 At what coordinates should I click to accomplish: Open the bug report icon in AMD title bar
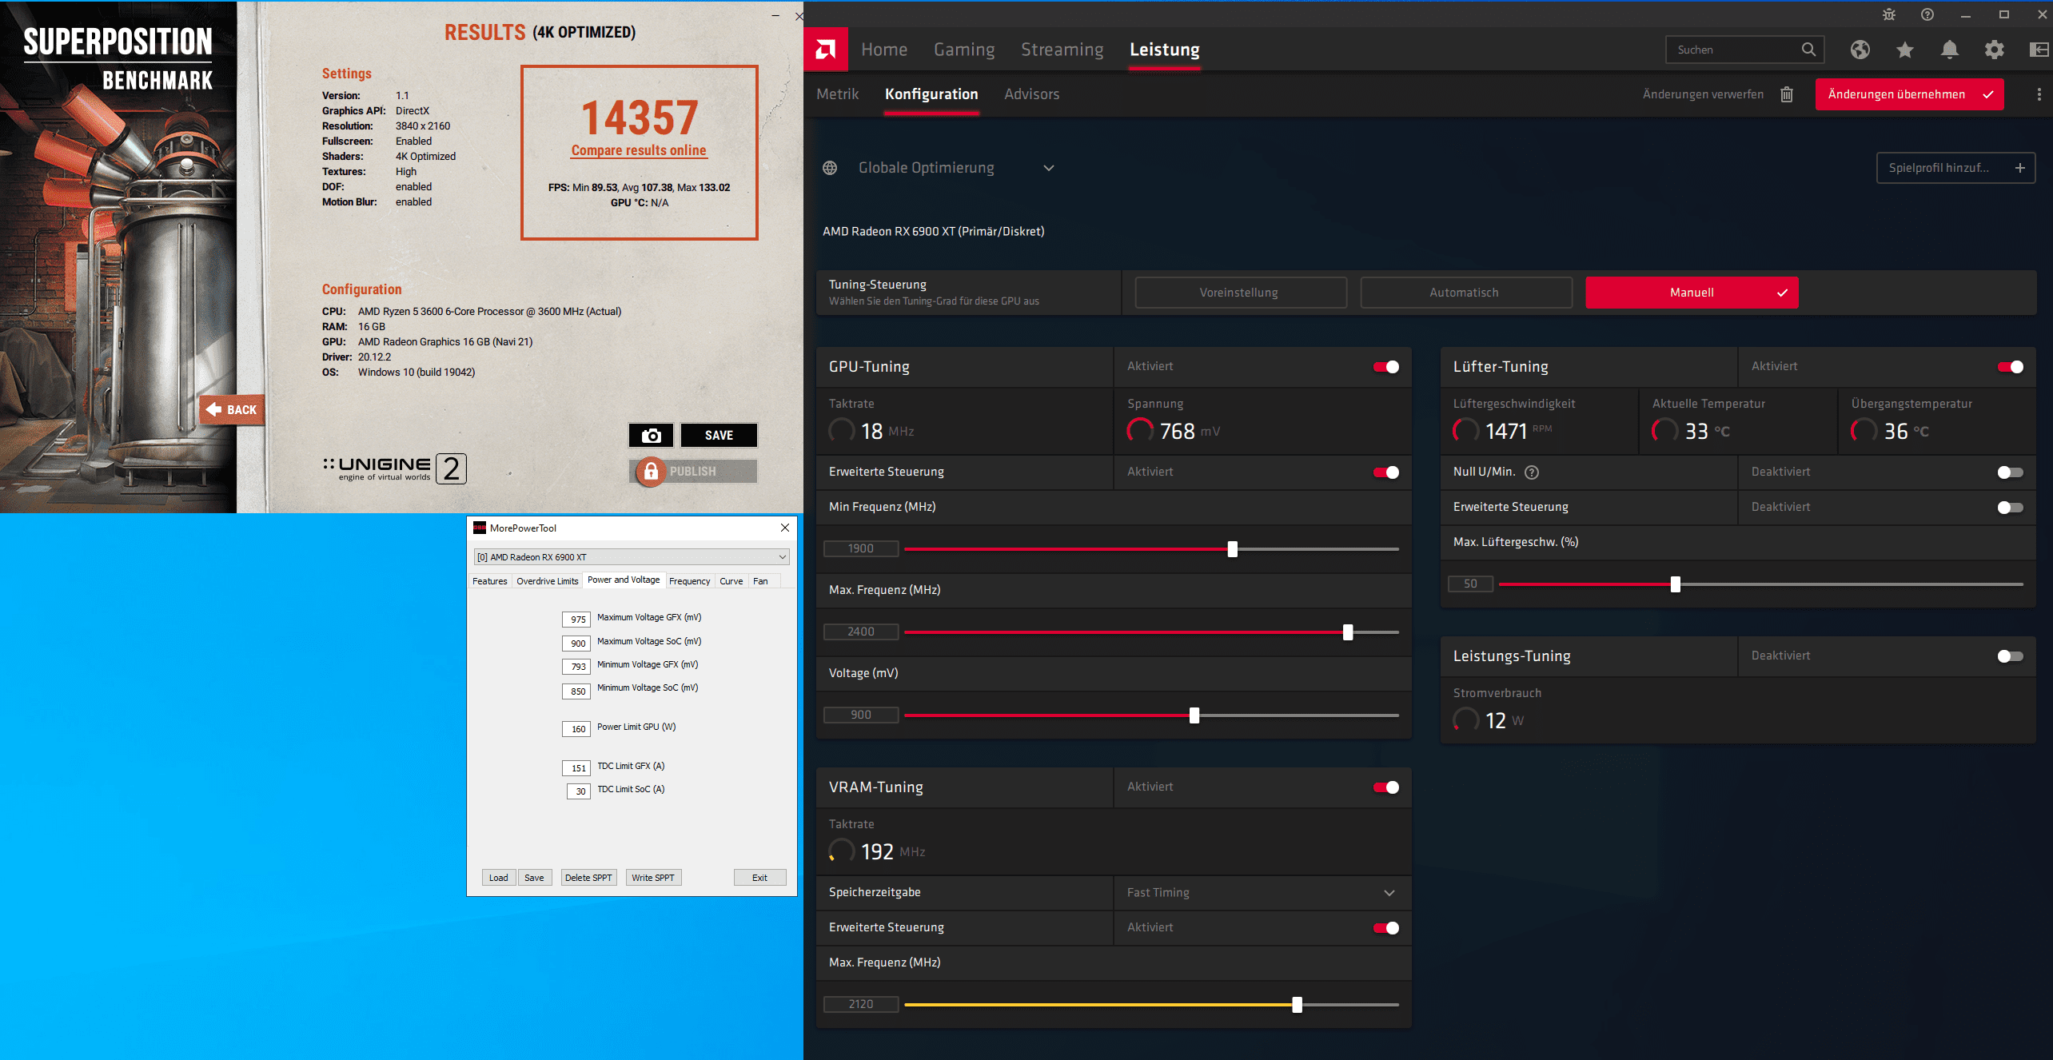click(x=1888, y=14)
